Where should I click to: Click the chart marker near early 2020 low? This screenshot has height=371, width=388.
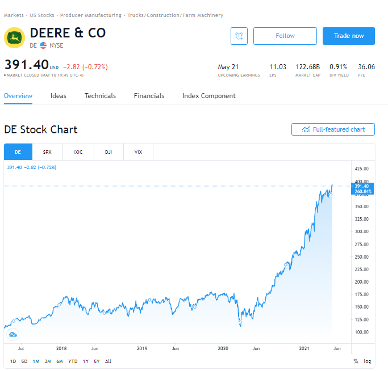[240, 322]
